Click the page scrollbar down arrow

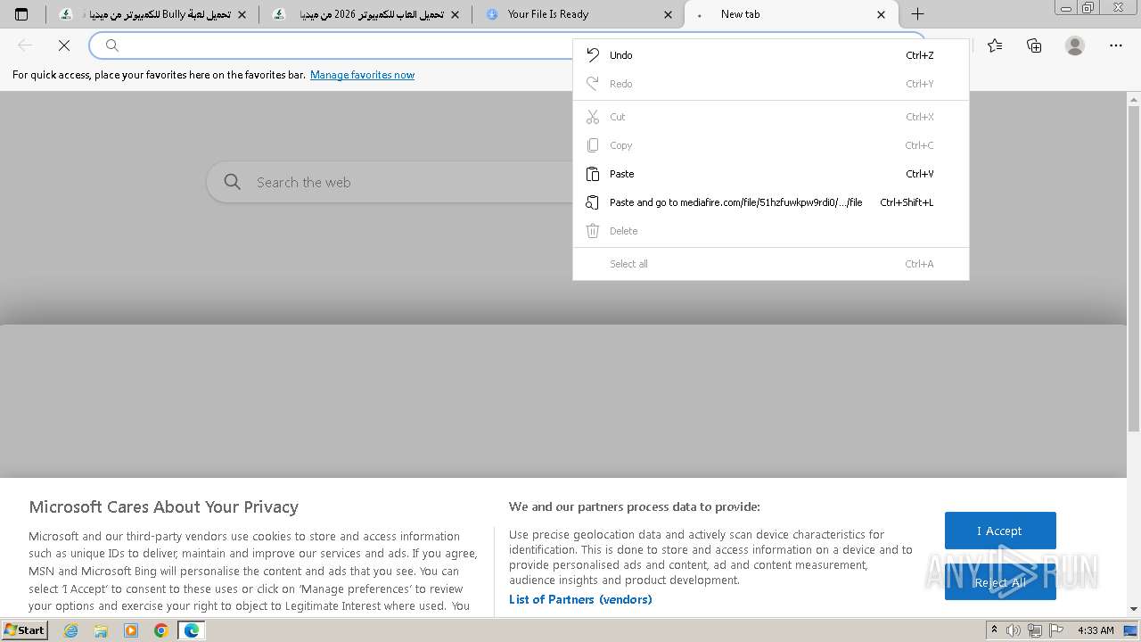1134,609
